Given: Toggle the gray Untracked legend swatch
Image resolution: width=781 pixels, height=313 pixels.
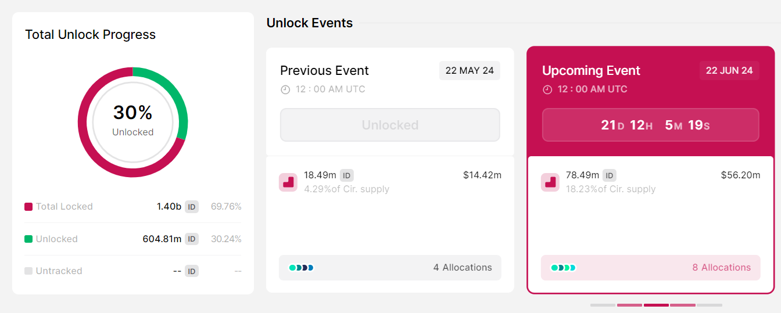Looking at the screenshot, I should [28, 271].
